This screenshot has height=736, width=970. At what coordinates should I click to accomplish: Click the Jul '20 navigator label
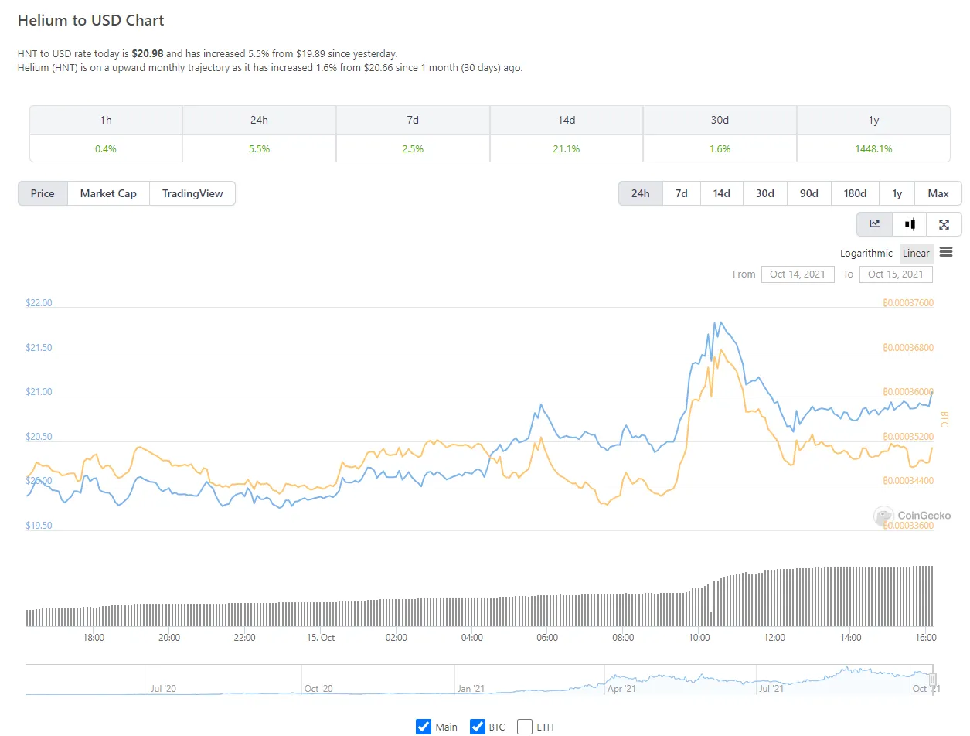[164, 688]
